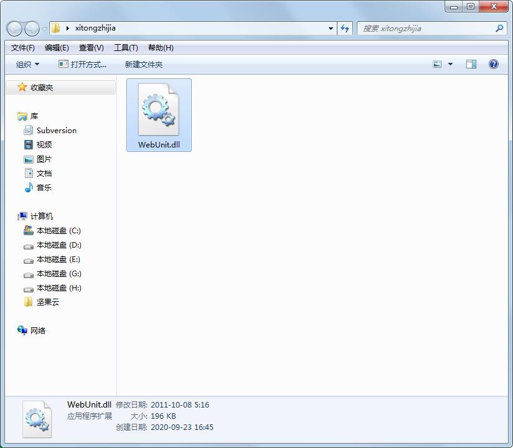Open the 工具 menu
The width and height of the screenshot is (513, 448).
click(x=126, y=47)
